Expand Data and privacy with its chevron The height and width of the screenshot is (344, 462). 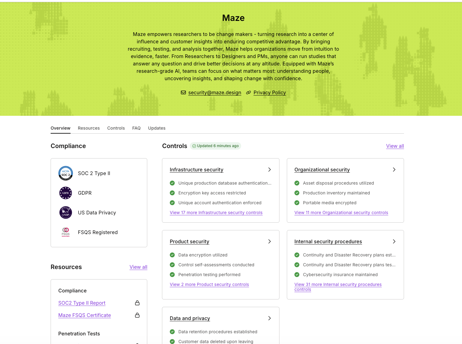click(x=269, y=318)
